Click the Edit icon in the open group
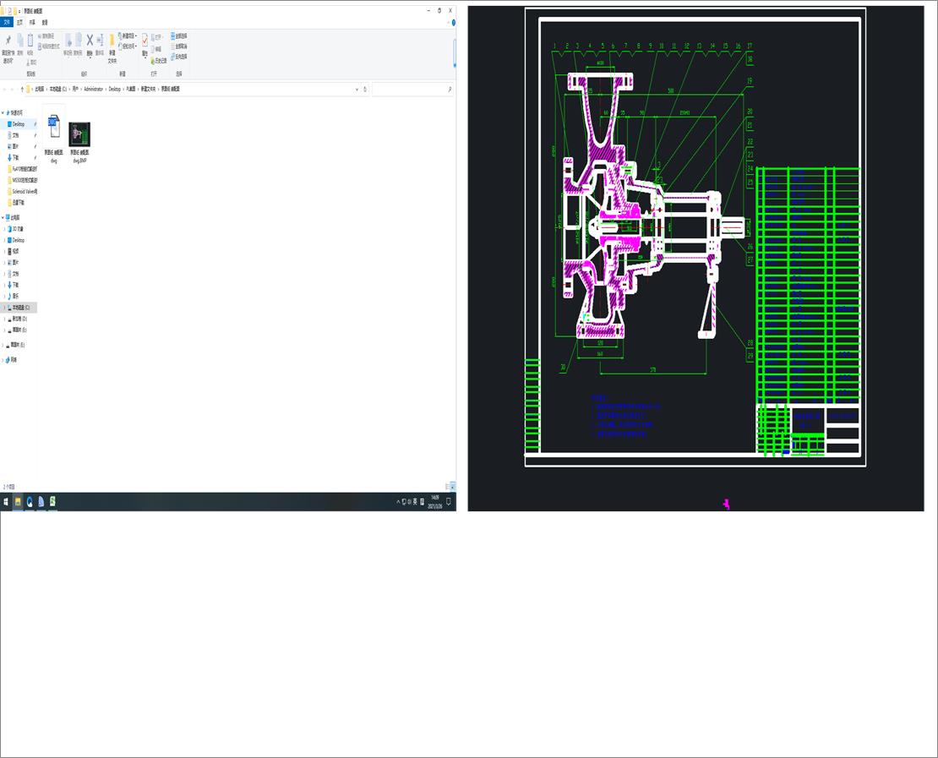Screen dimensions: 938x758 [156, 49]
